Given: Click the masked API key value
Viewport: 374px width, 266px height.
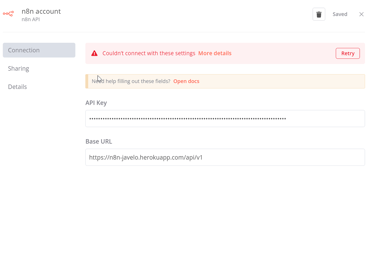Looking at the screenshot, I should (187, 118).
